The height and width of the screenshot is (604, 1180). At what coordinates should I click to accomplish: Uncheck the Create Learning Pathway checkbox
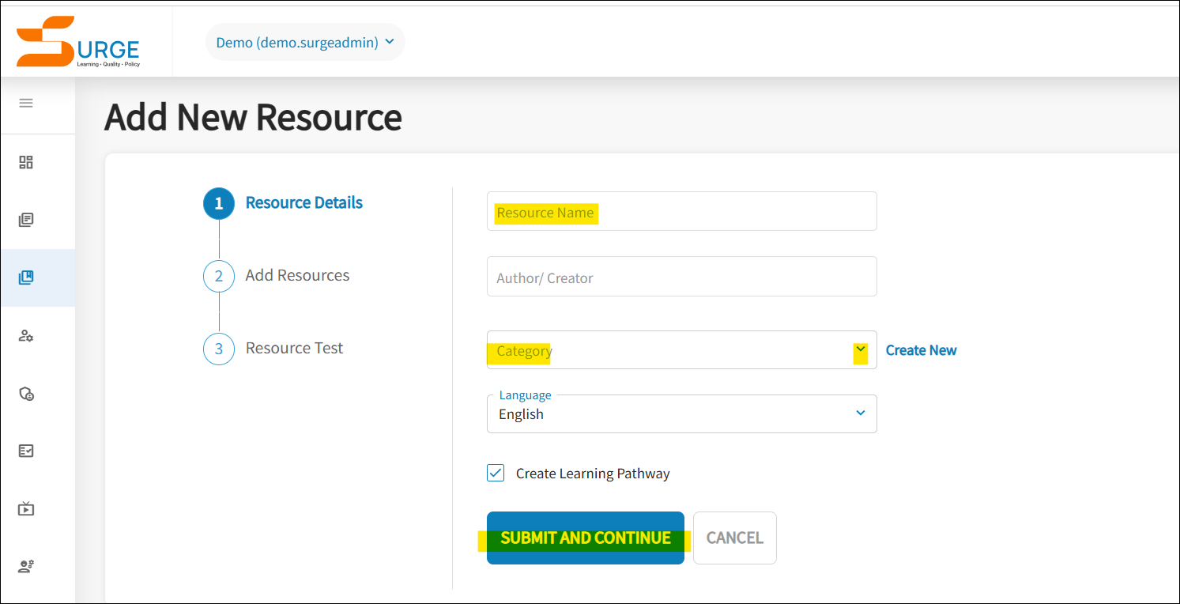495,473
